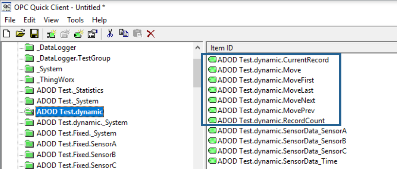The image size is (397, 169).
Task: Click the New Item toolbar icon
Action: coord(79,34)
